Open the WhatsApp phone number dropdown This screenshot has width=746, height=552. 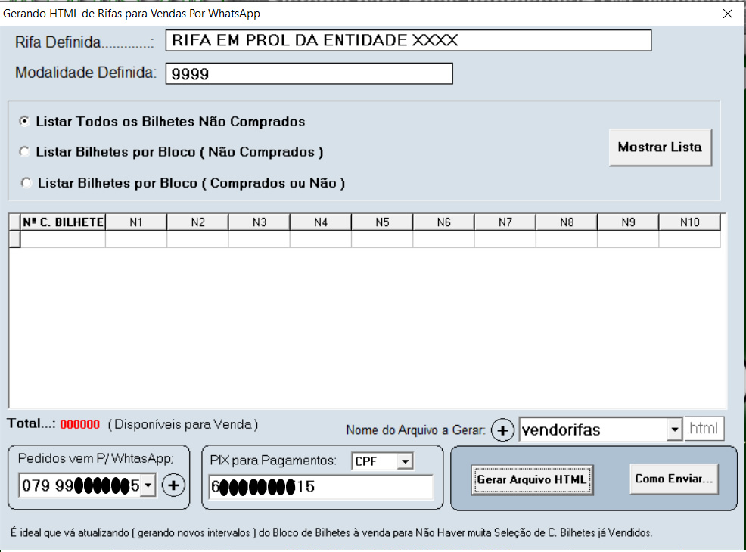pos(148,485)
